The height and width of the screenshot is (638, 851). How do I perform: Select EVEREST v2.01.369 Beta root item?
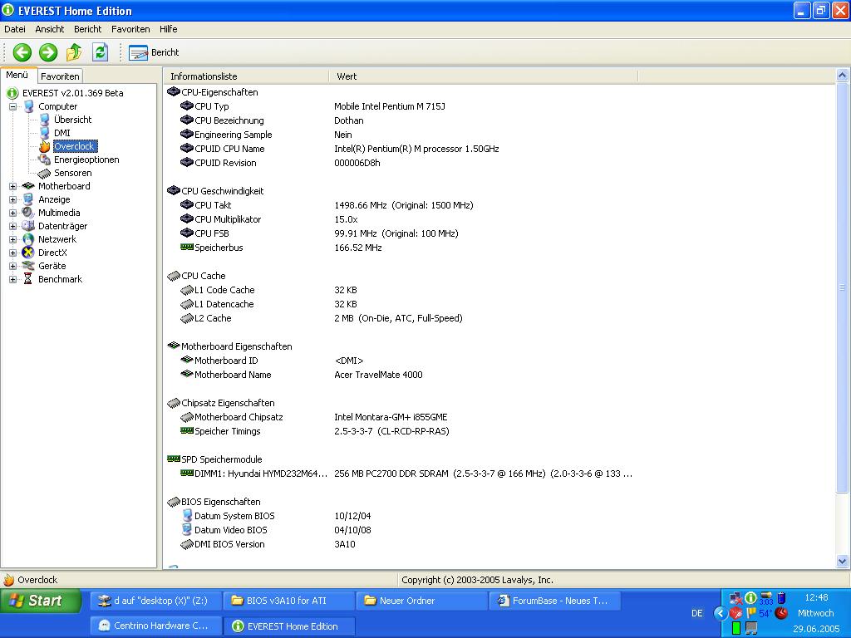click(73, 93)
